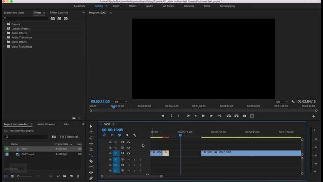Switch to the Color workspace
The image size is (323, 182).
[116, 6]
